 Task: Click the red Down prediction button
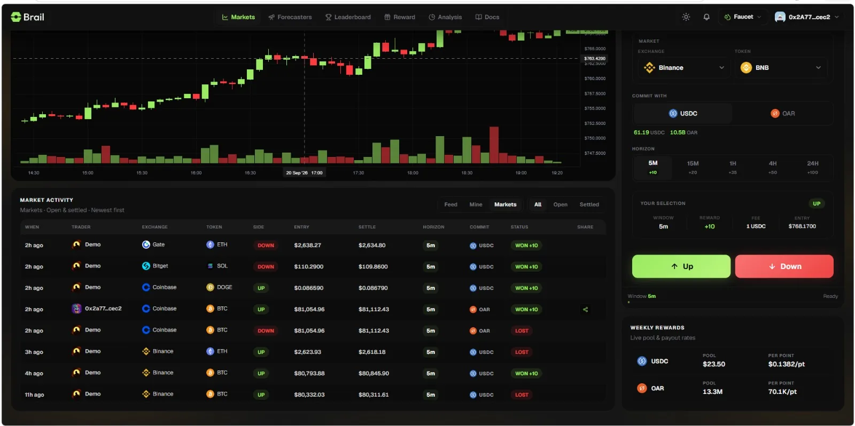pyautogui.click(x=784, y=266)
